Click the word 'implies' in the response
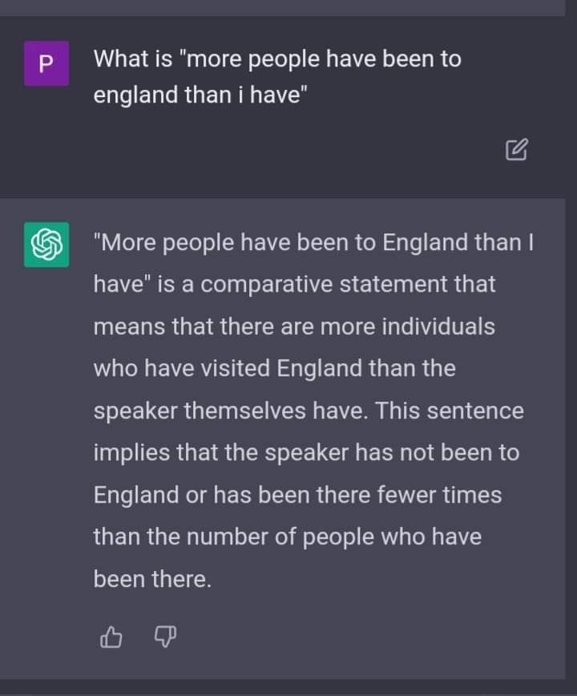This screenshot has width=577, height=696. tap(130, 452)
